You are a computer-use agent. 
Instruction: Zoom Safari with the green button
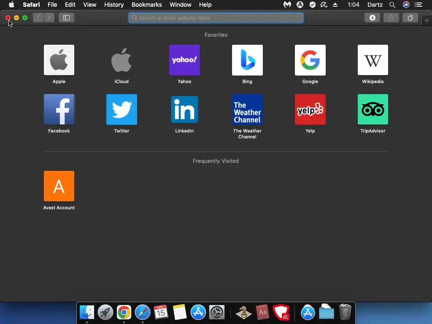25,18
